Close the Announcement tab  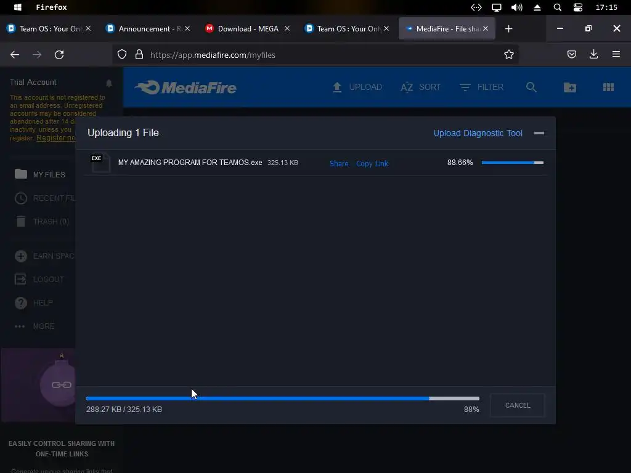point(187,28)
